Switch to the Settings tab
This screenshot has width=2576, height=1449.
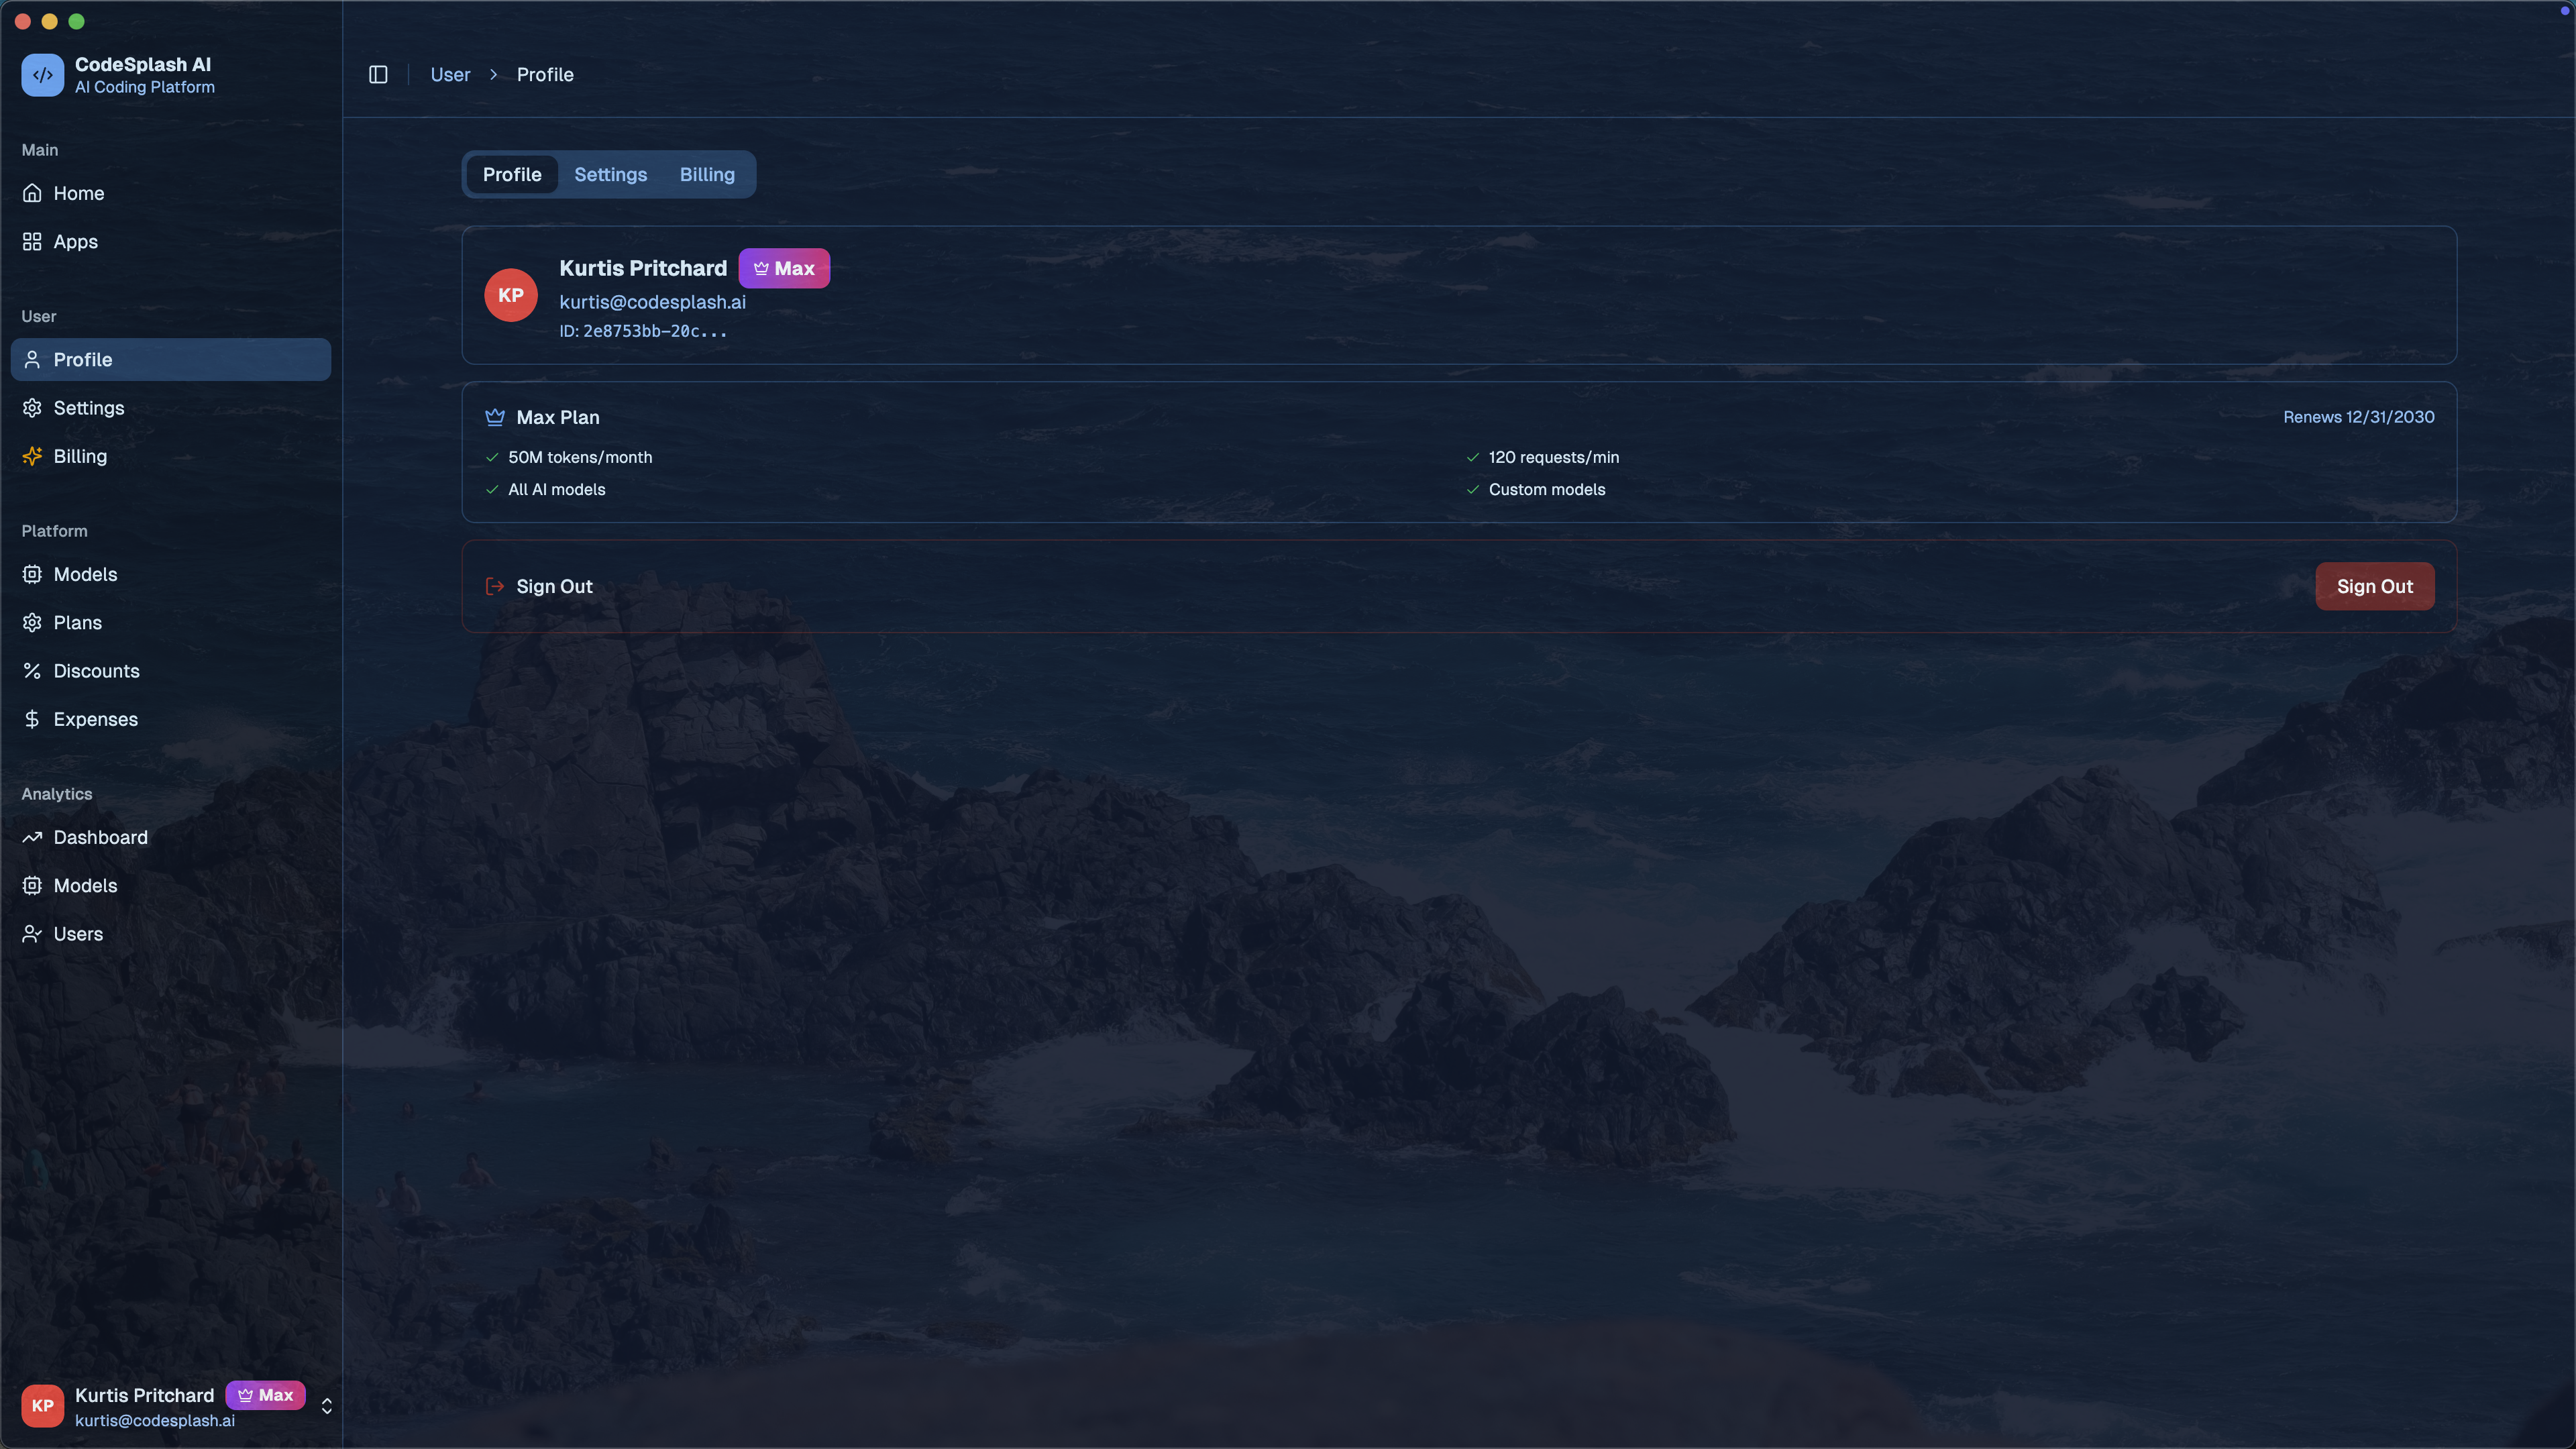coord(610,174)
